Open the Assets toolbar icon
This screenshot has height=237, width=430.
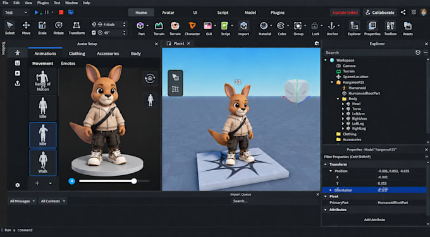(x=407, y=28)
